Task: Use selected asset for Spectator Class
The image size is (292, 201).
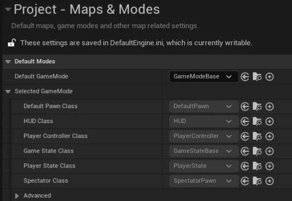Action: (245, 181)
